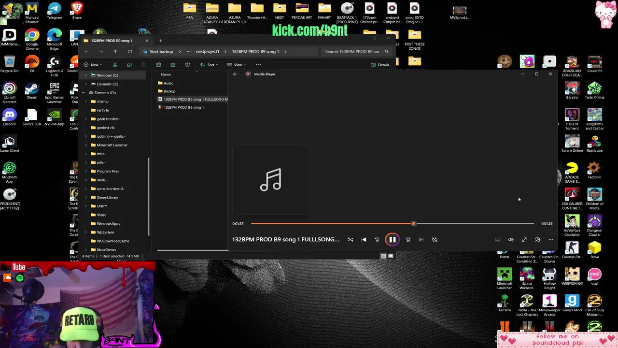The width and height of the screenshot is (618, 348).
Task: Select the 132BPM PROD B9 song 1 FULLLSONG file
Action: tap(193, 99)
